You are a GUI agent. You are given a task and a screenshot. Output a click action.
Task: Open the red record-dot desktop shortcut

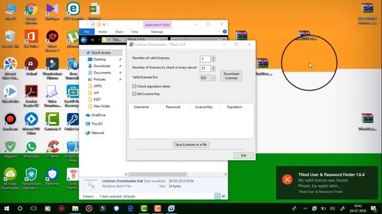(10, 121)
